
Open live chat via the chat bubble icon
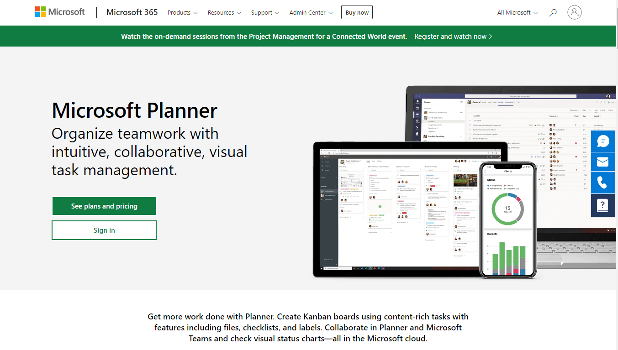coord(603,141)
